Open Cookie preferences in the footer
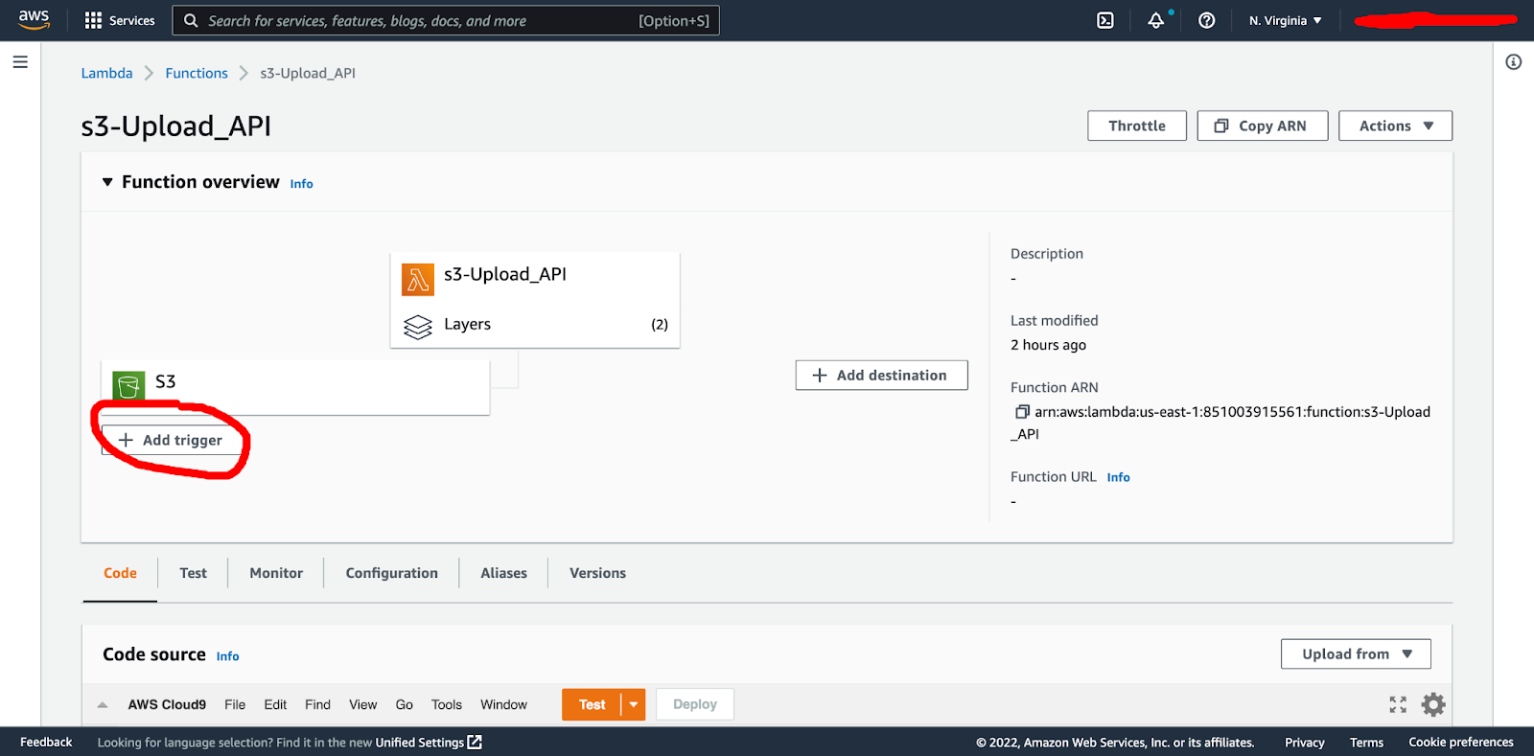 (x=1460, y=743)
